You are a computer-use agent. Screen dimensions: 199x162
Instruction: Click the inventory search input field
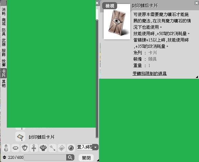[x=45, y=157]
